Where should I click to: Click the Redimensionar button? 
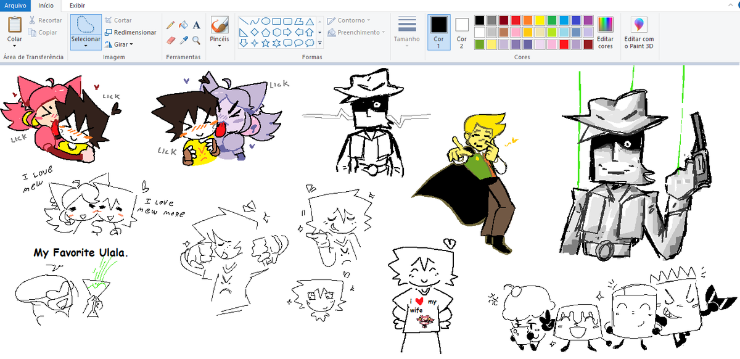click(130, 32)
